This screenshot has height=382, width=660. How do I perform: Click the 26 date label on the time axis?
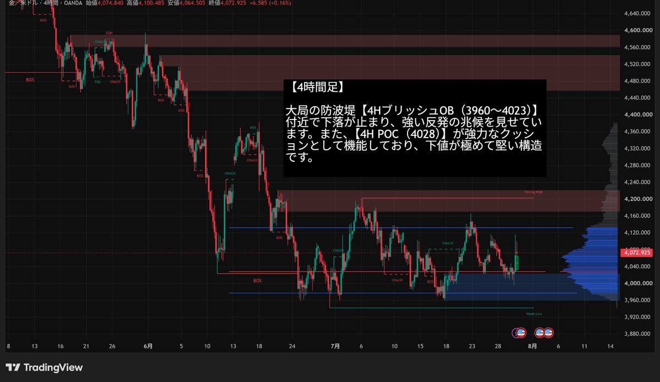point(112,346)
